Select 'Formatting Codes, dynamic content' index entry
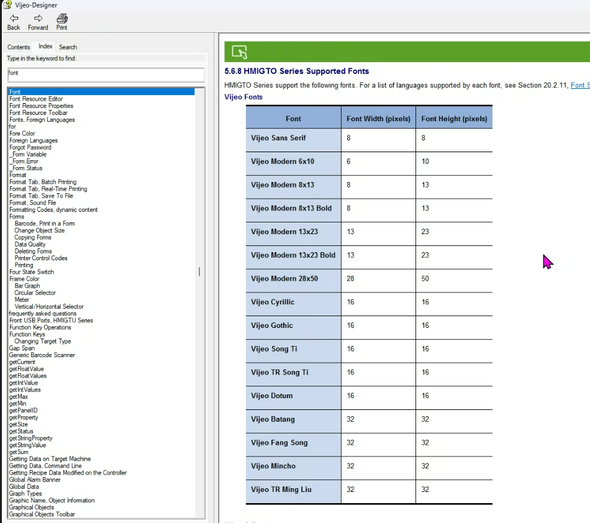This screenshot has height=523, width=590. 53,209
